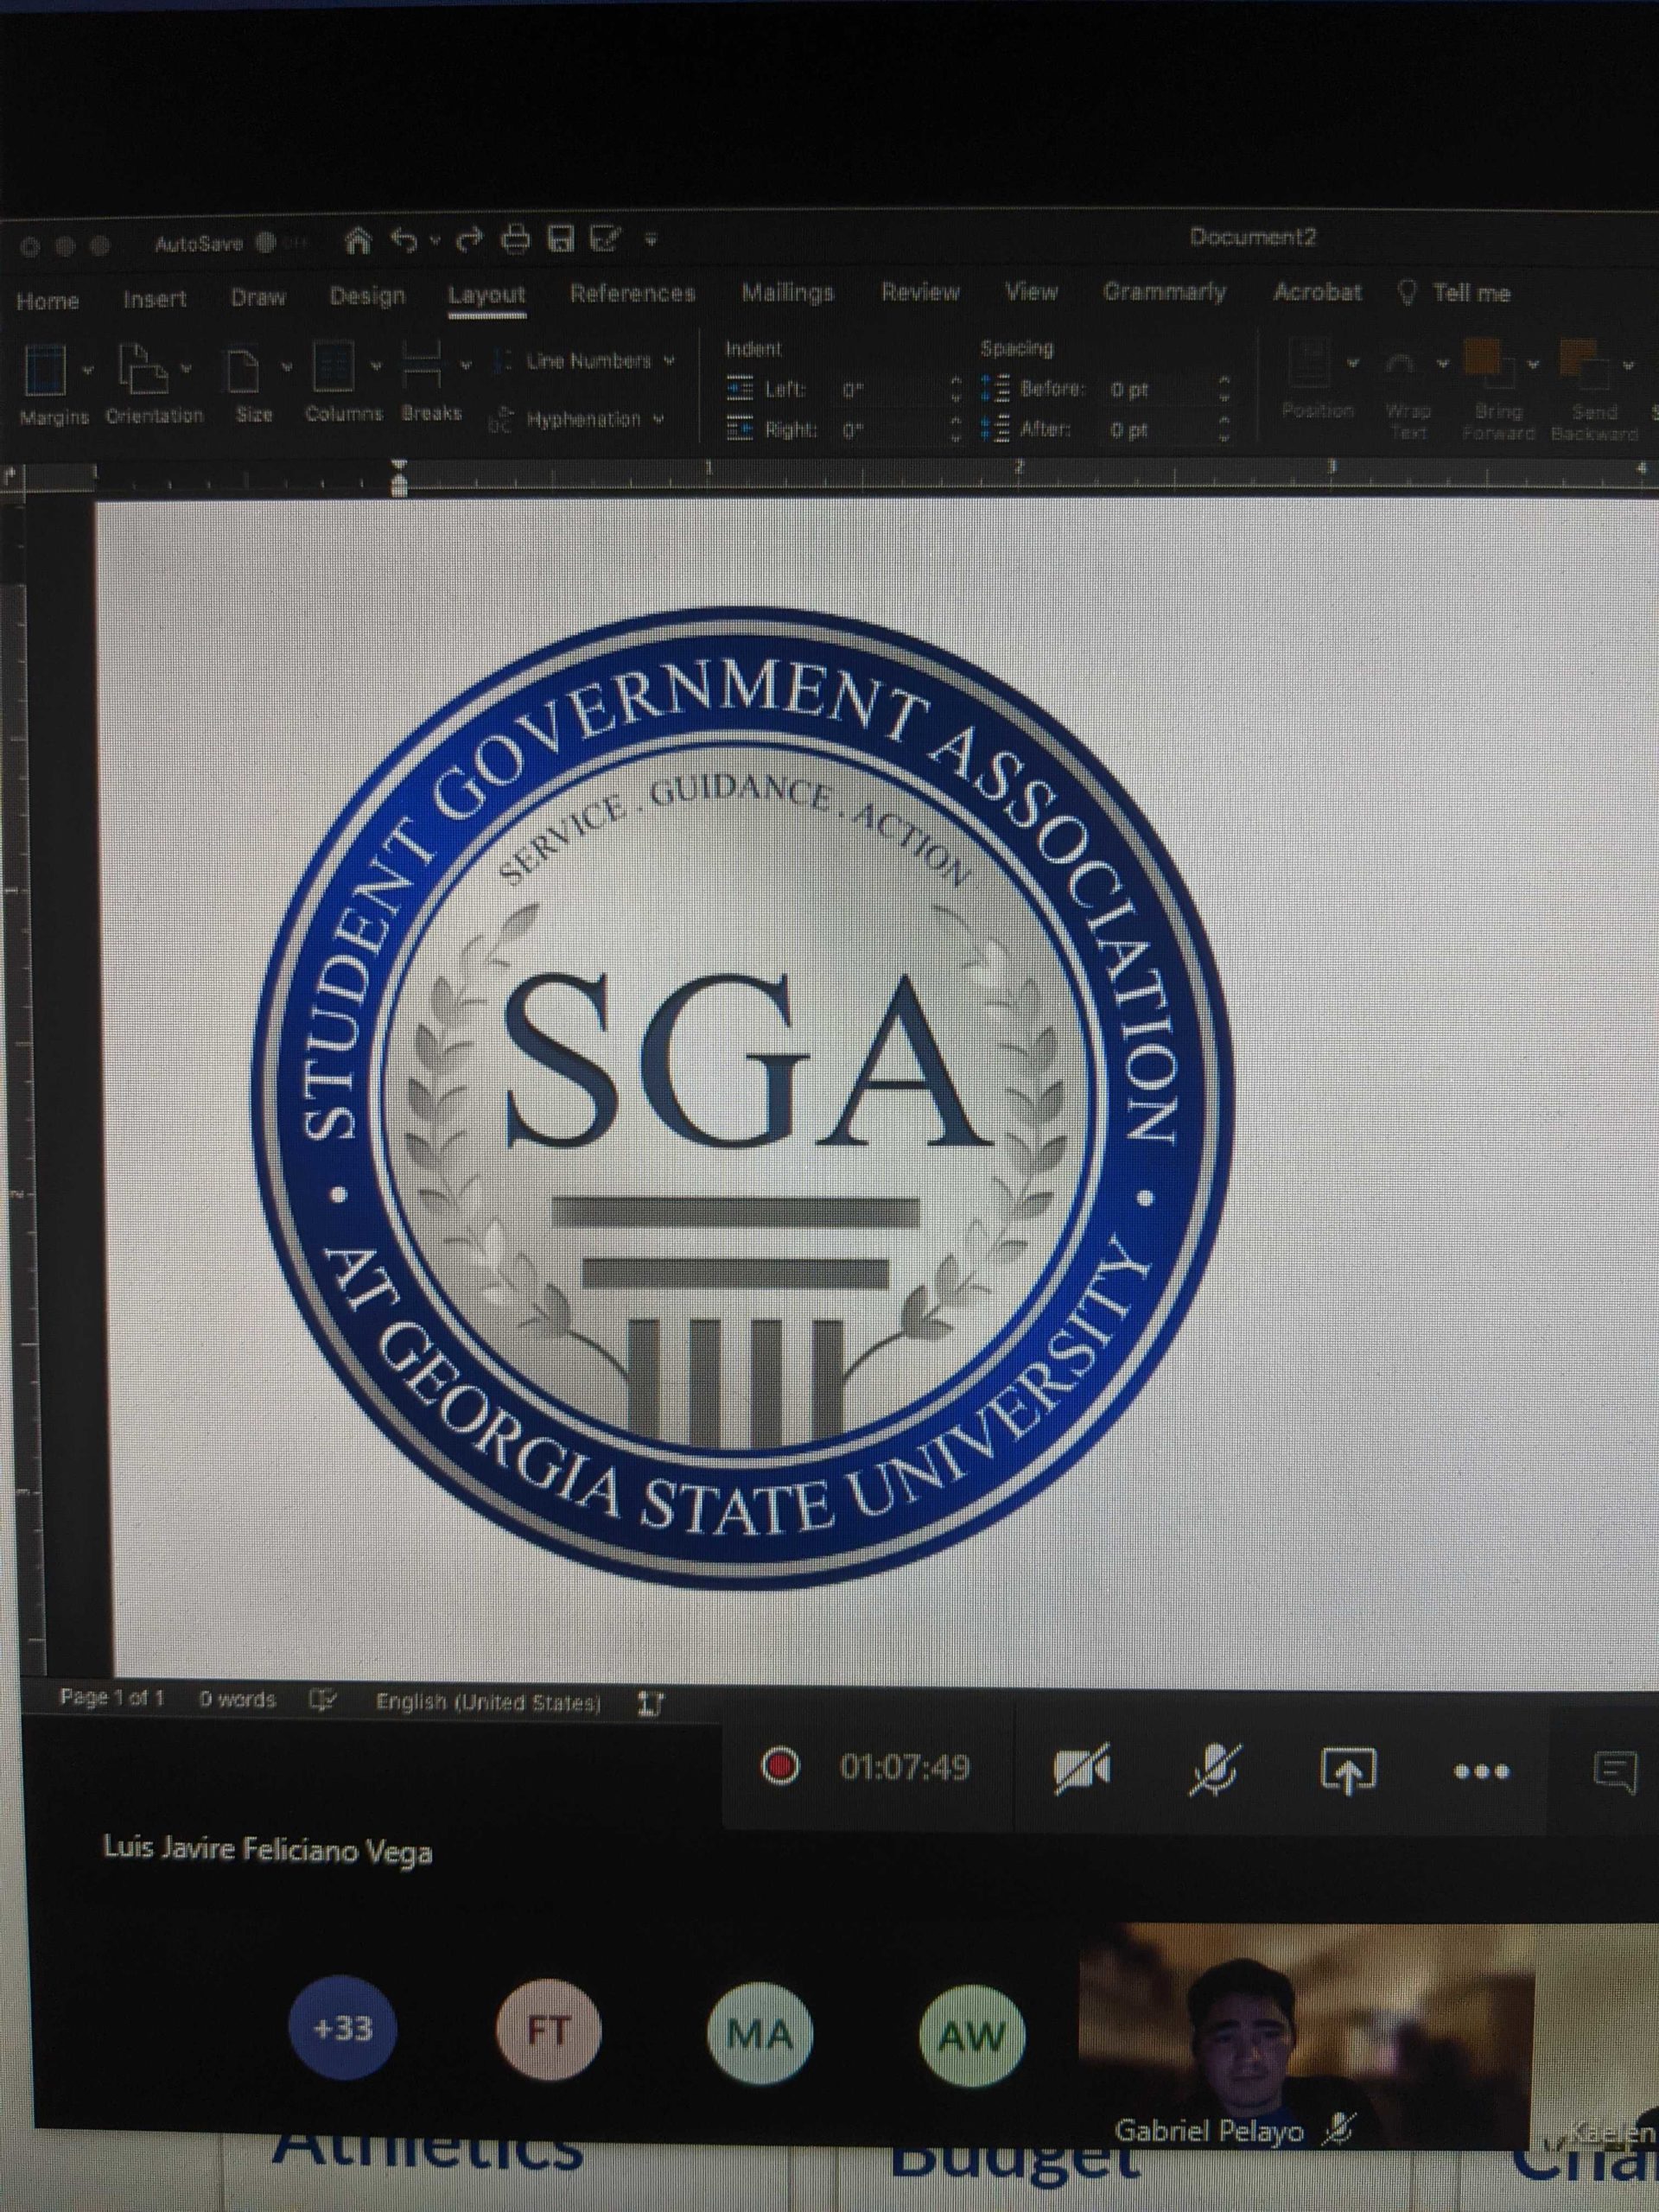Click the Spacing Before stepper arrows
Image resolution: width=1659 pixels, height=2212 pixels.
(1223, 390)
